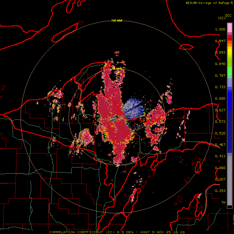
Task: Click the 0.733 scale value
Action: 220,87
